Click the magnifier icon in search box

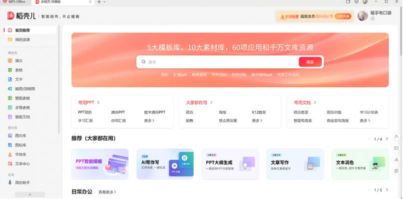(144, 62)
